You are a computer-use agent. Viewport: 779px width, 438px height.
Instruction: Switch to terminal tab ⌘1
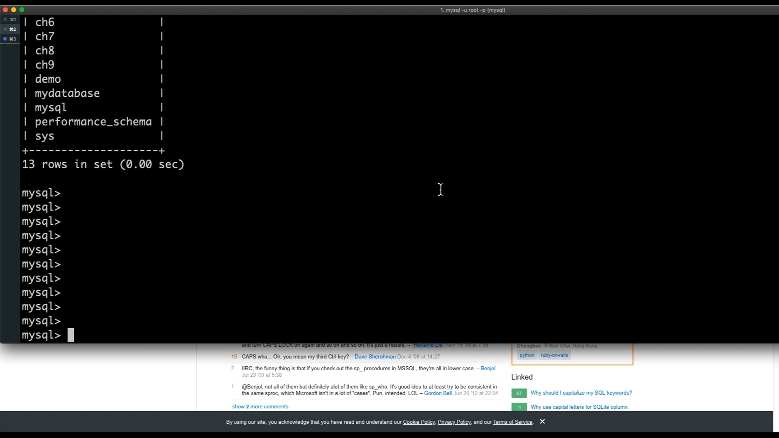tap(12, 19)
